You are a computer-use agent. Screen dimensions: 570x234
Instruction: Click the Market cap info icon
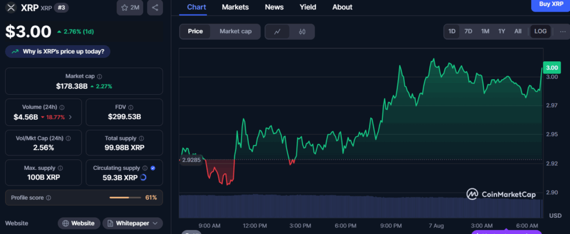point(100,77)
